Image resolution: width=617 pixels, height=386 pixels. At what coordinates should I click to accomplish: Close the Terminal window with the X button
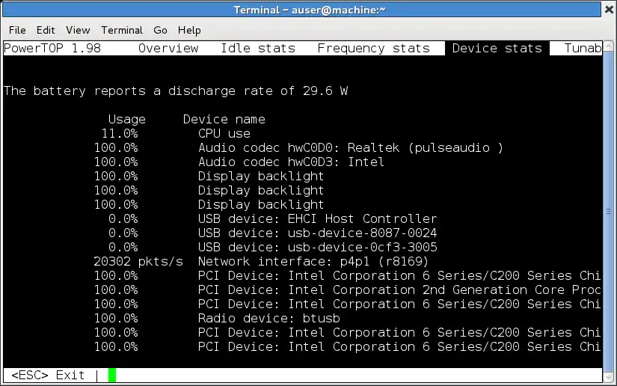tap(609, 10)
